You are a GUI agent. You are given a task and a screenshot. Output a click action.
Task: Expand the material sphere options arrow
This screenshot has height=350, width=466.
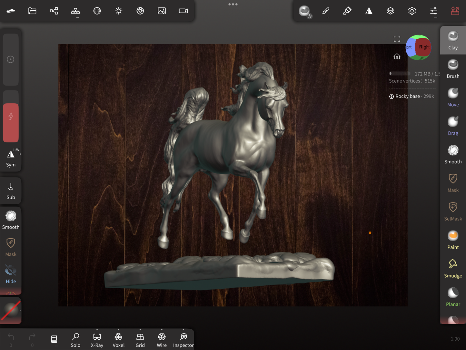[20, 310]
